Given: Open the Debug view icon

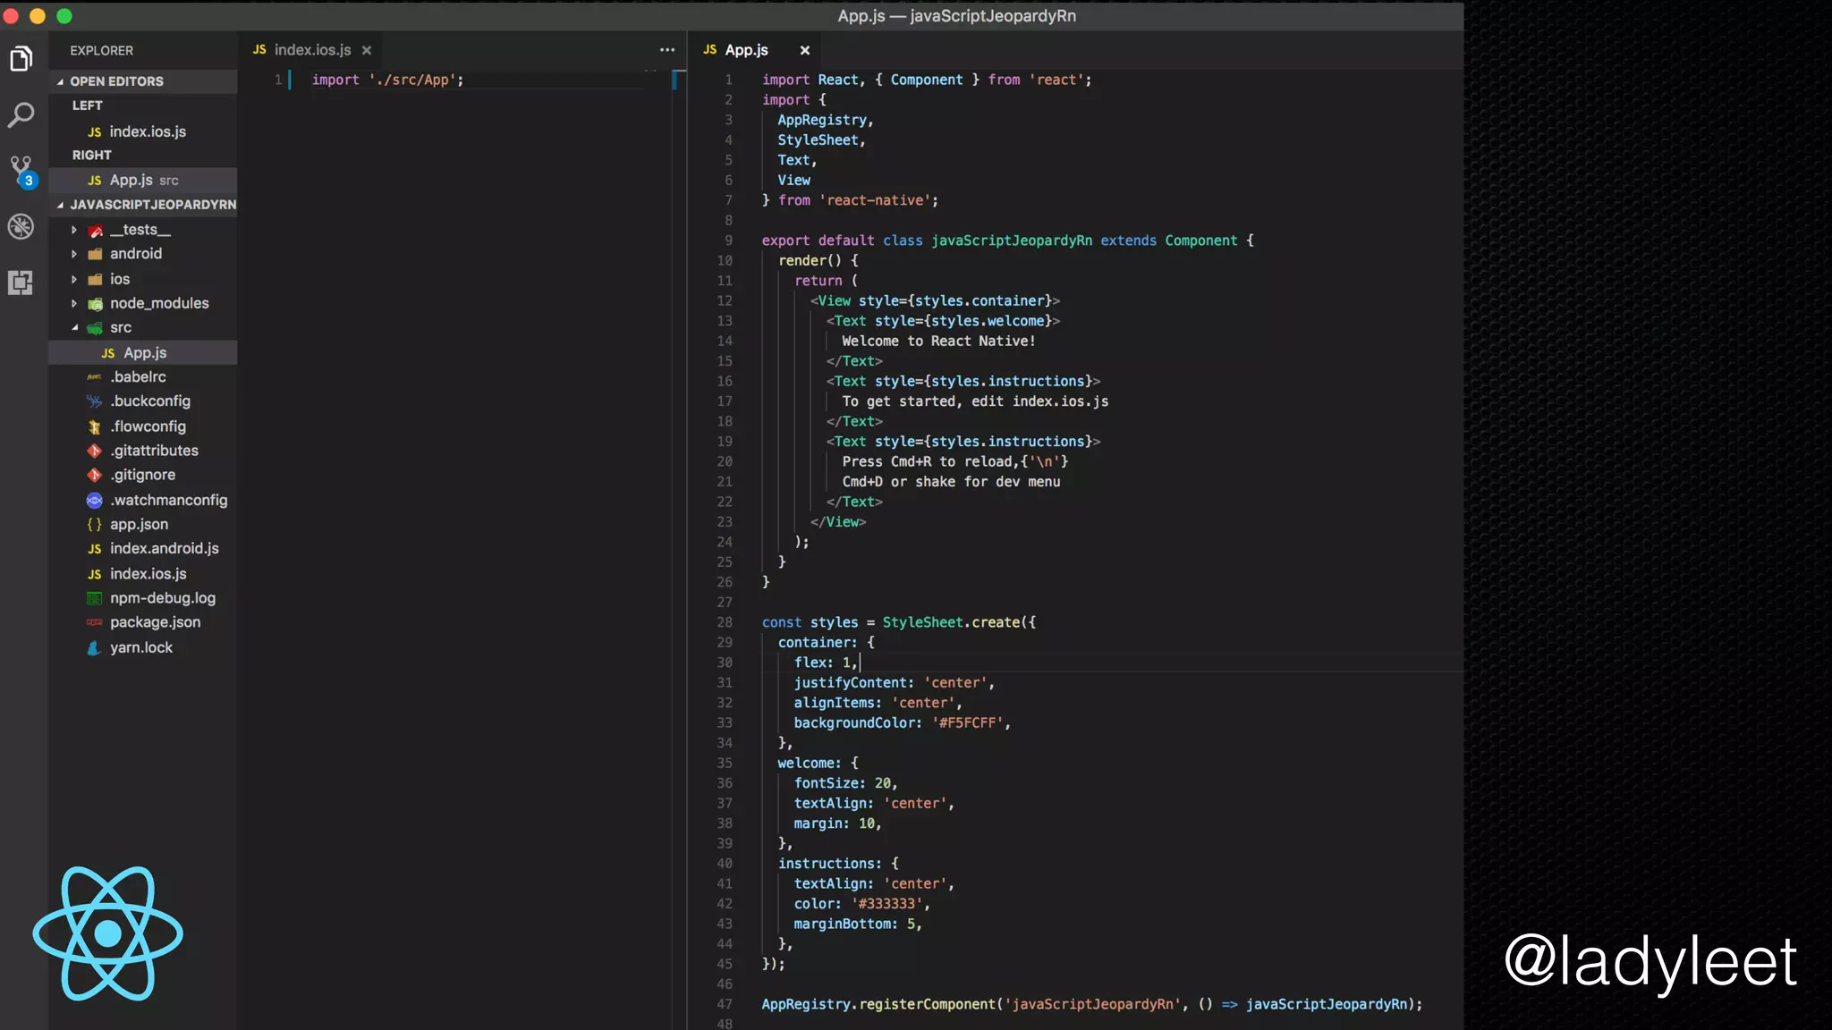Looking at the screenshot, I should tap(21, 226).
